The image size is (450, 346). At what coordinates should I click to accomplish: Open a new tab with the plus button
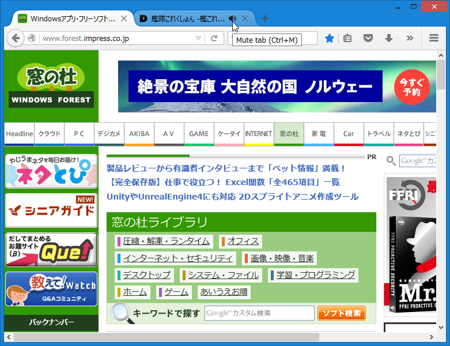click(265, 18)
